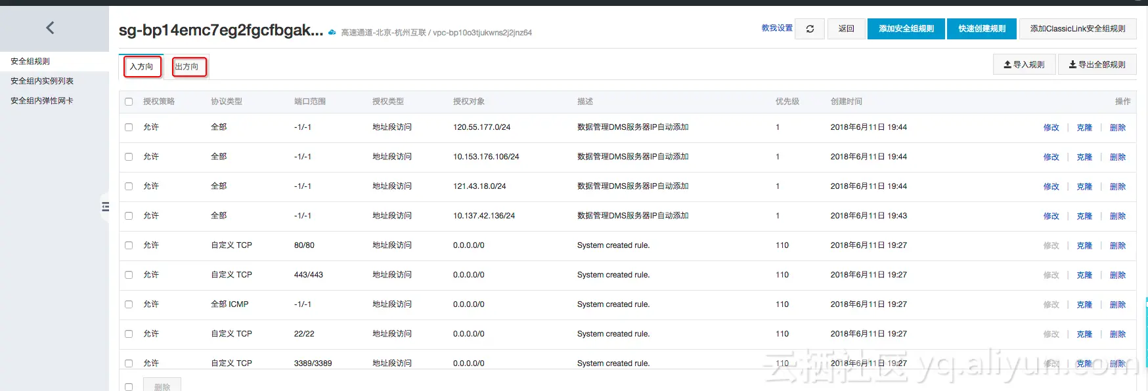Screen dimensions: 1148x391
Task: Open 安全组内实例列表 in the sidebar
Action: [x=42, y=81]
